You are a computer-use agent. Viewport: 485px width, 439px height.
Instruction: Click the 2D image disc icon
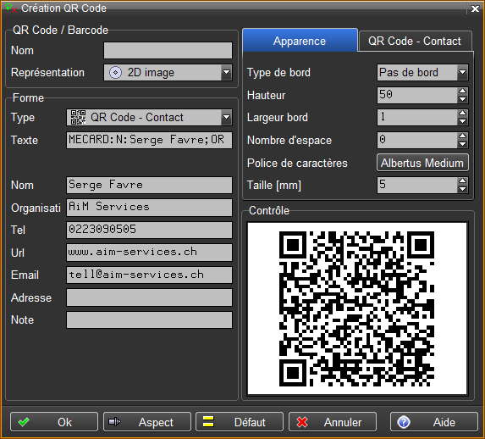(115, 73)
